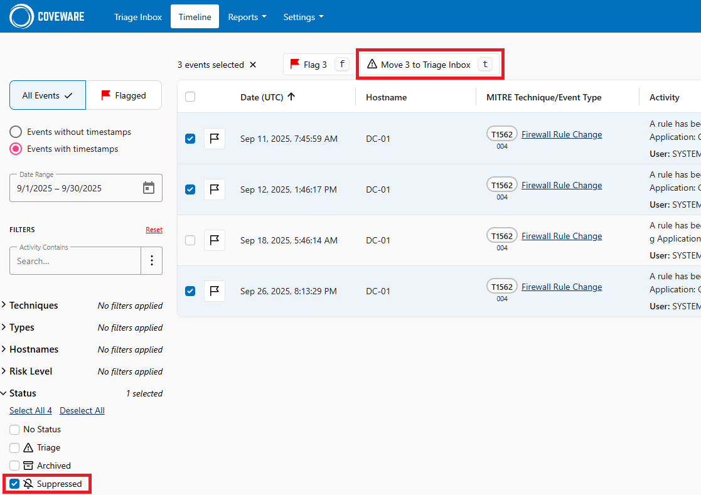
Task: Flag the Sep 11 event row
Action: click(x=215, y=139)
